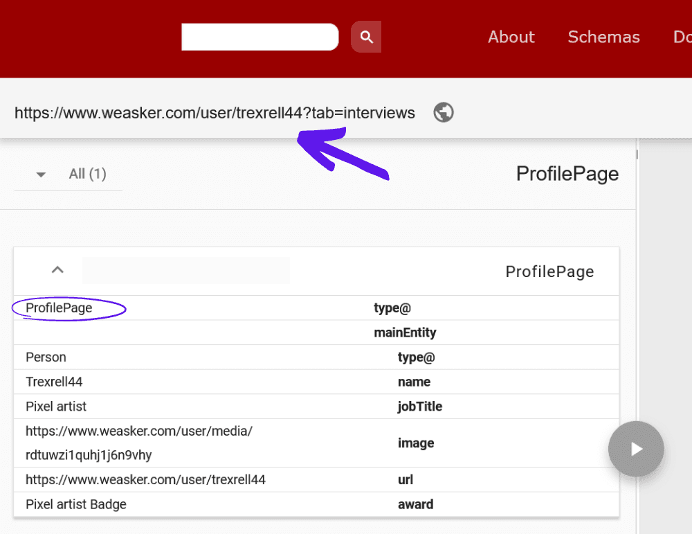Open the All (1) filter dropdown
The image size is (692, 534).
click(x=41, y=175)
